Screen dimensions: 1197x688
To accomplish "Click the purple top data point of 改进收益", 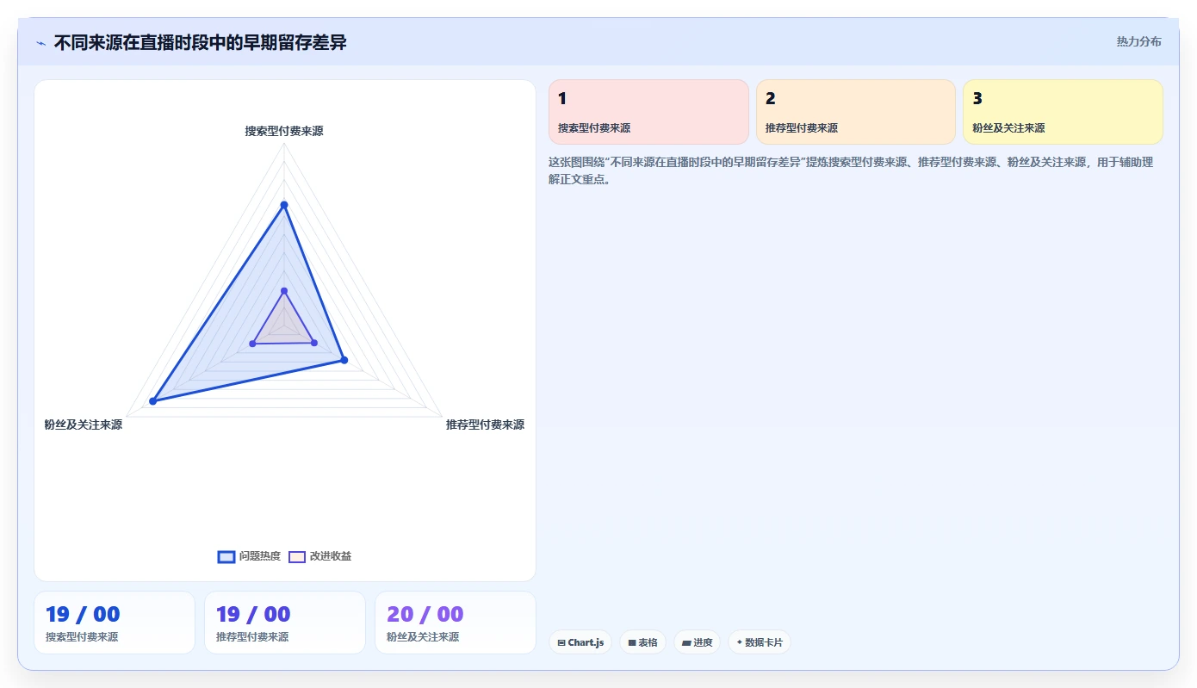I will pos(284,290).
